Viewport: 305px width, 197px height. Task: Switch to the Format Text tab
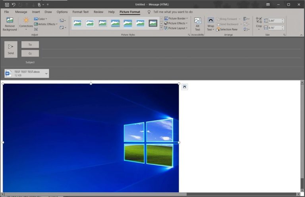tap(81, 12)
